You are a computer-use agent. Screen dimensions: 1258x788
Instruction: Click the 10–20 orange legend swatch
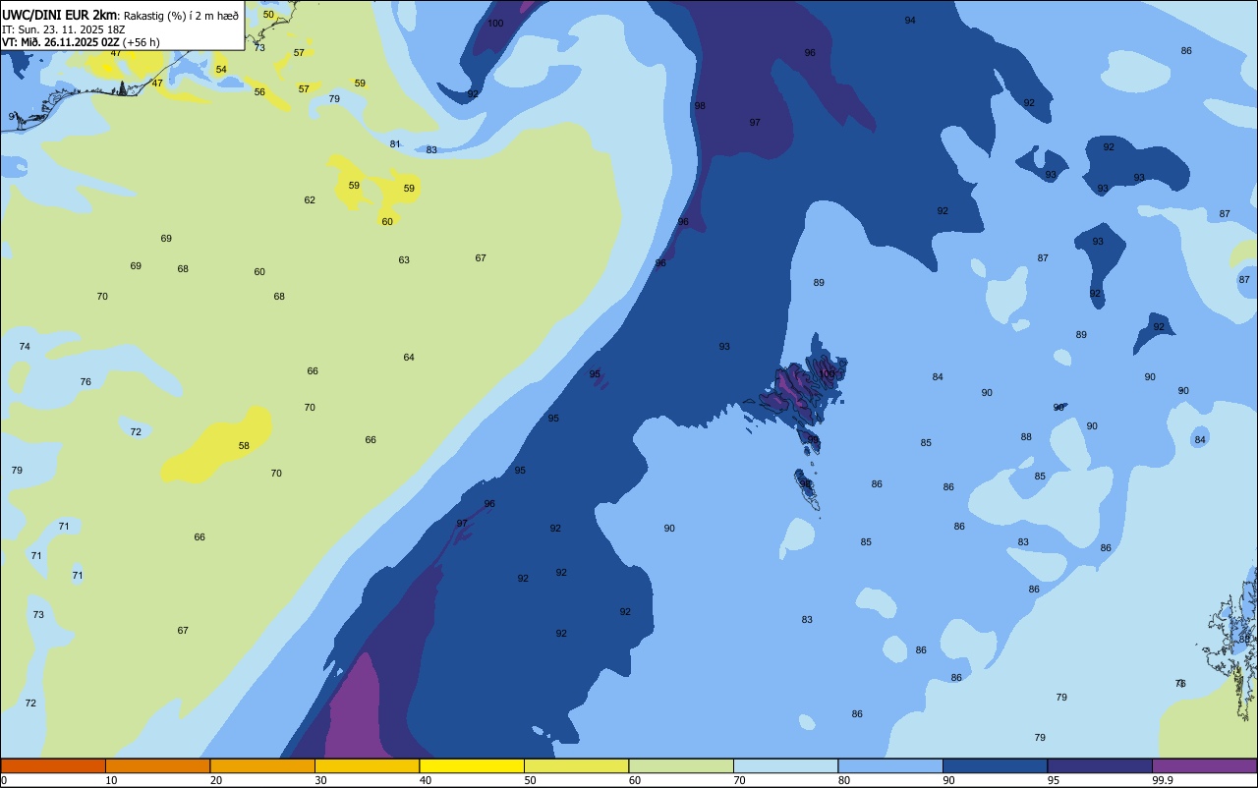click(157, 765)
